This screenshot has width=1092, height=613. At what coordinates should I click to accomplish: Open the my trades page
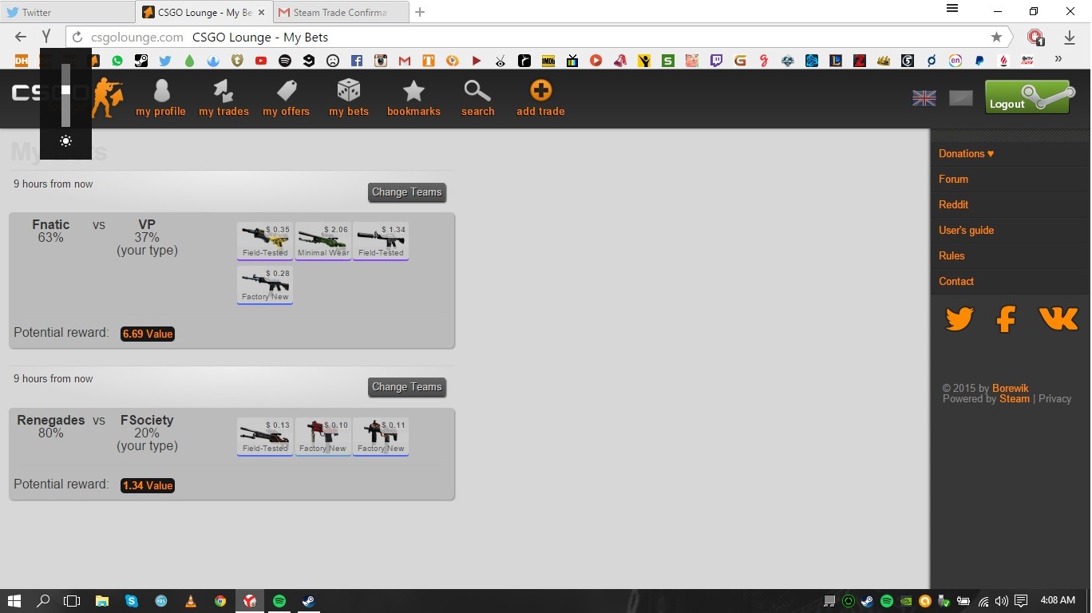(x=224, y=98)
